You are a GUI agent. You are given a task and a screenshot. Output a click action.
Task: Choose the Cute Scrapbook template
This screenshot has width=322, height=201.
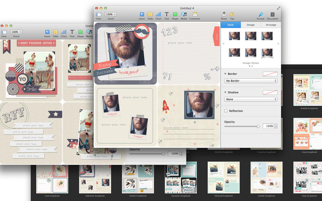click(52, 179)
